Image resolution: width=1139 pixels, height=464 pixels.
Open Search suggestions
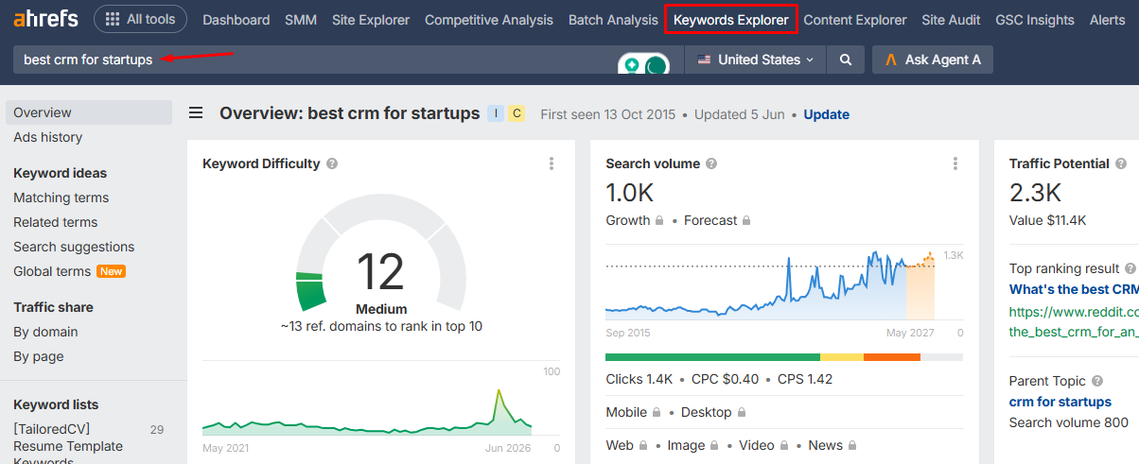74,247
